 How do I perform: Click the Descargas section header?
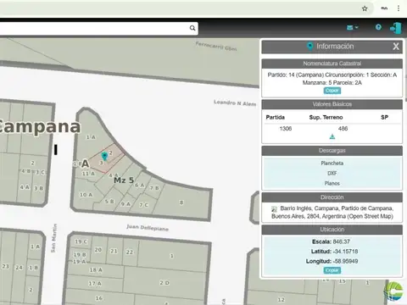click(332, 151)
